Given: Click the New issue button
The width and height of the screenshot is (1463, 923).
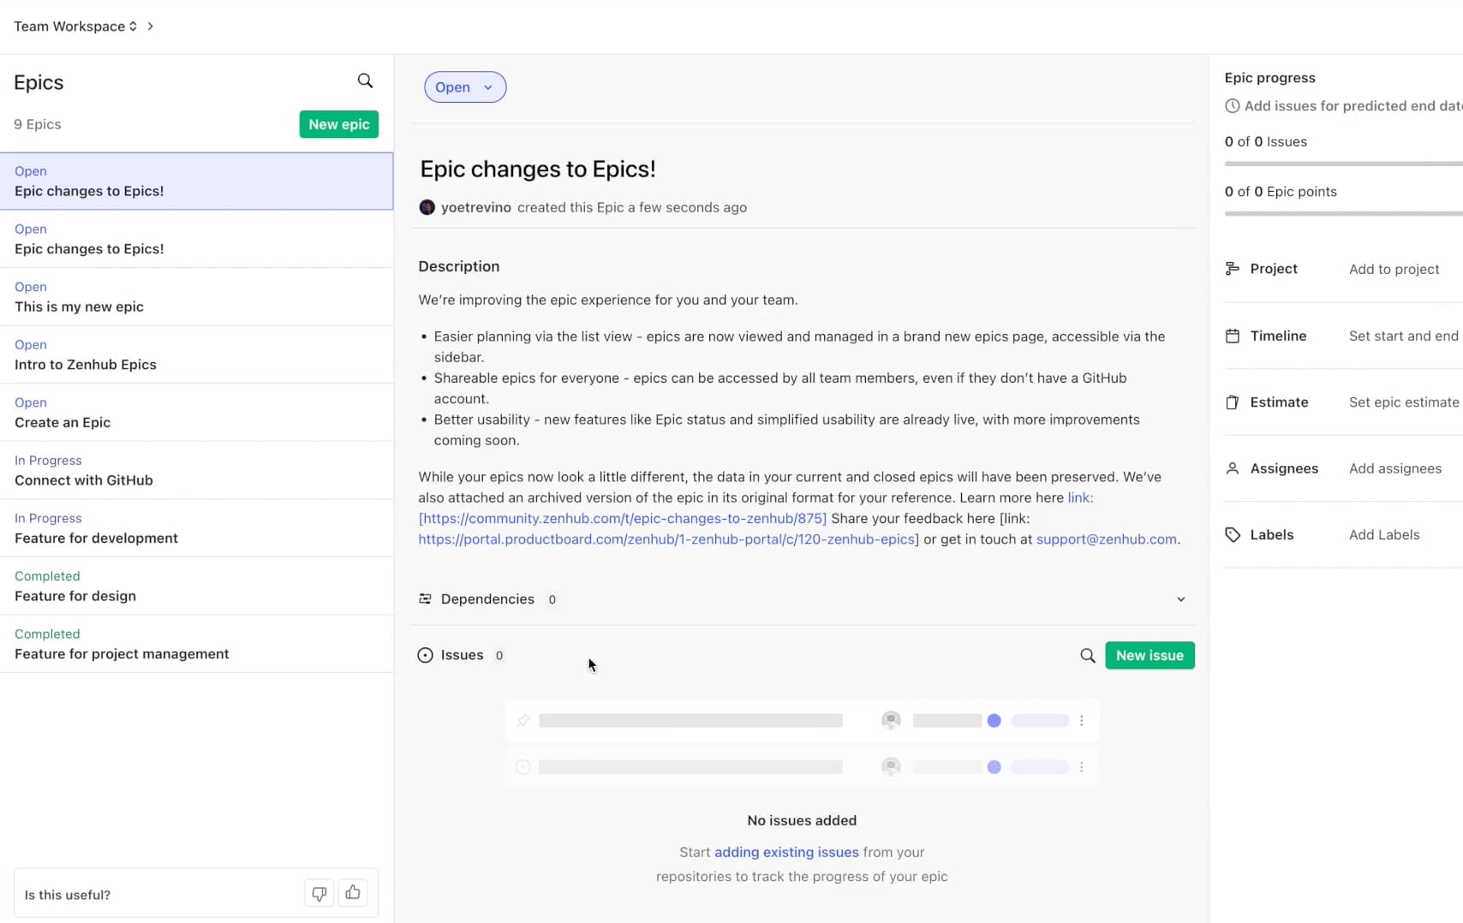Looking at the screenshot, I should tap(1149, 656).
